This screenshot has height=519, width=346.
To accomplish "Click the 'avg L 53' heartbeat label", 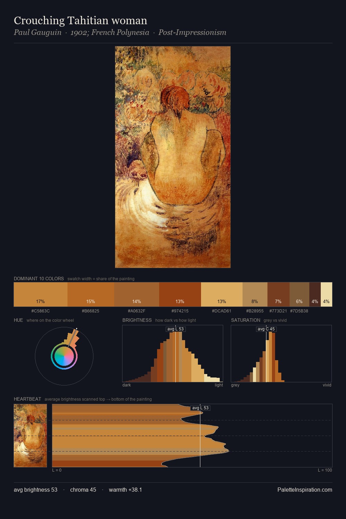I will pos(200,408).
